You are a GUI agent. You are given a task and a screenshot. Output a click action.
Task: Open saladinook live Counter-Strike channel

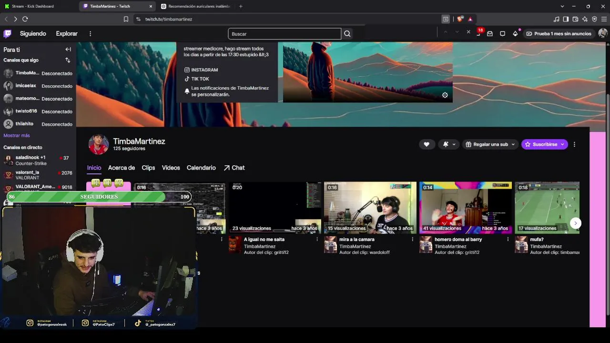tap(38, 160)
